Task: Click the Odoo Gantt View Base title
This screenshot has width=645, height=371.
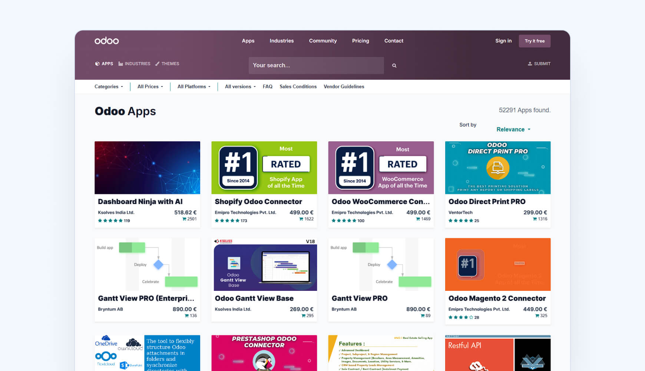Action: (x=254, y=299)
